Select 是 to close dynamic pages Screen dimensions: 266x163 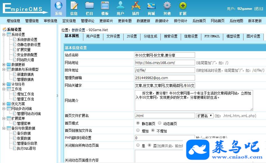pos(138,145)
